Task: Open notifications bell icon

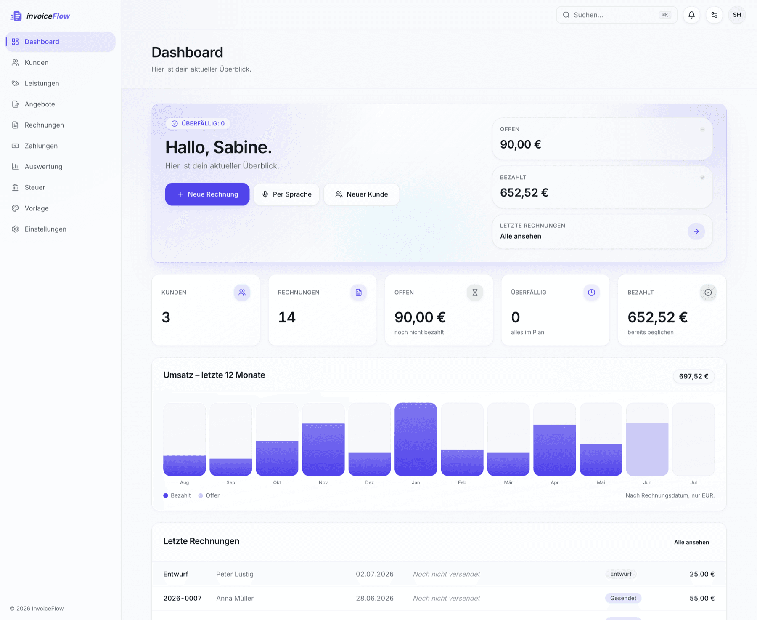Action: click(x=691, y=15)
